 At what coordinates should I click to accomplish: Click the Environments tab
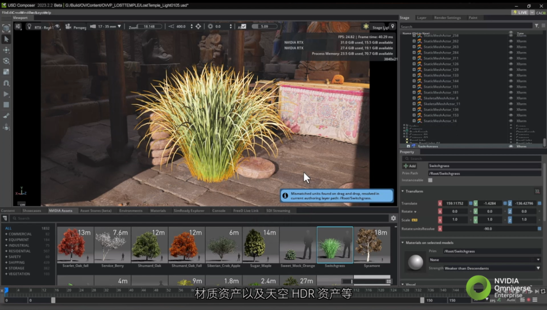click(131, 211)
